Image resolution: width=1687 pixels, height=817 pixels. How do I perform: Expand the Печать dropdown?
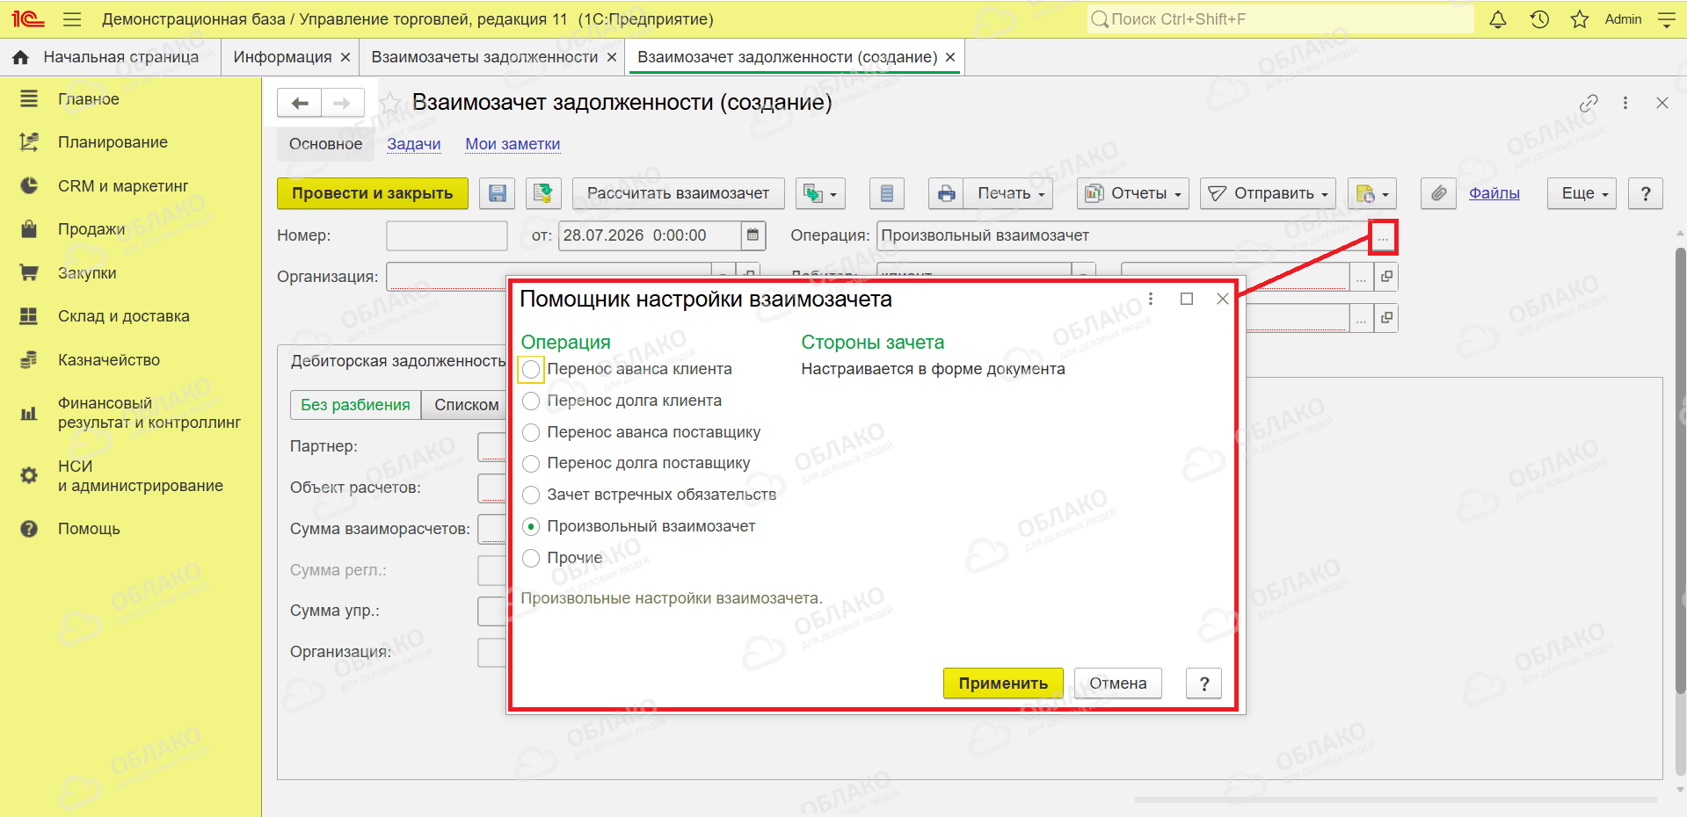coord(1010,193)
